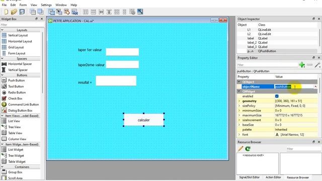322x181 pixels.
Task: Click the Resource Browser filter field
Action: pos(303,149)
